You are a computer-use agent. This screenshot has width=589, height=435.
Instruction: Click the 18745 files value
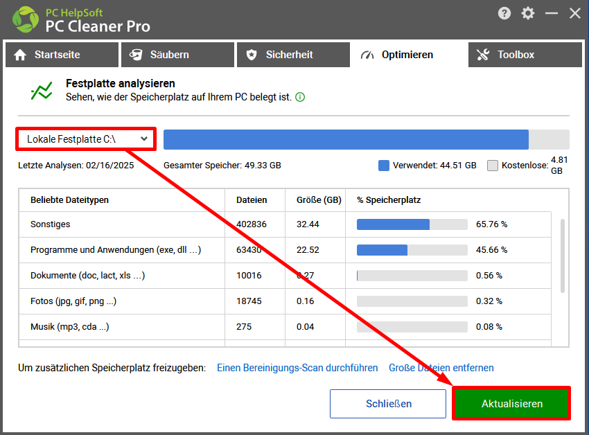pos(249,301)
